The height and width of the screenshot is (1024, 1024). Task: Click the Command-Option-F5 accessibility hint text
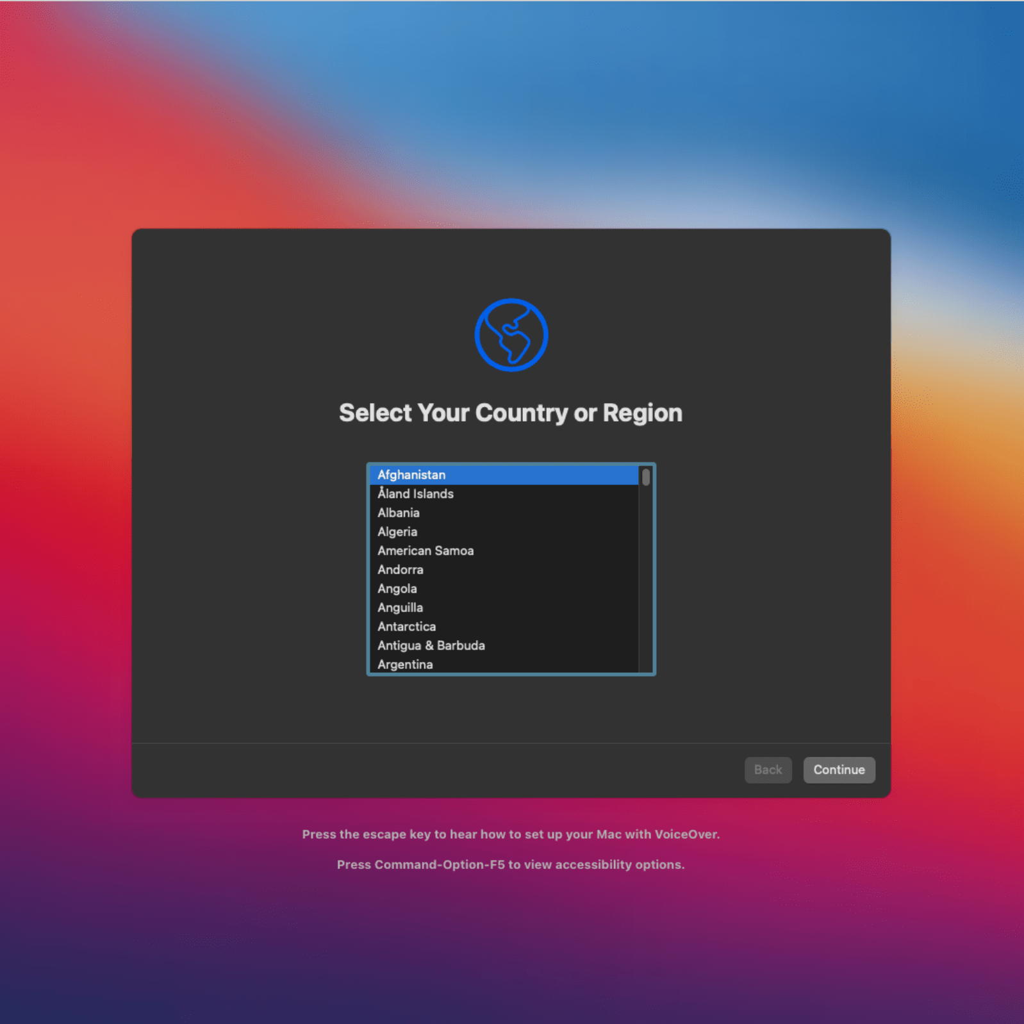(511, 864)
